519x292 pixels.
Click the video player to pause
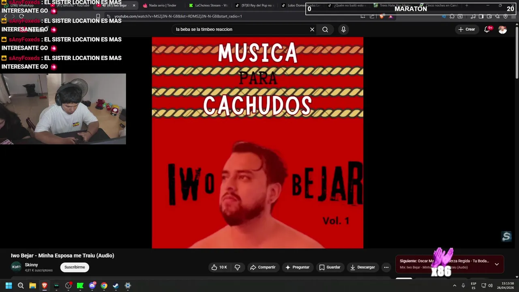[x=257, y=143]
